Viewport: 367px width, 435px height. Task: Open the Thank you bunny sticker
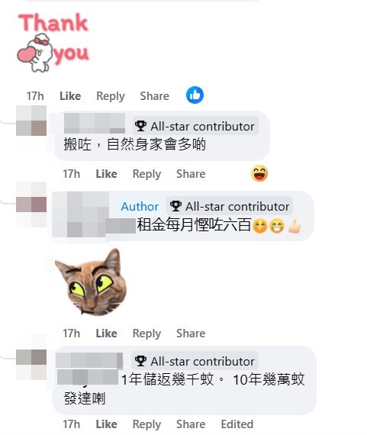click(53, 43)
